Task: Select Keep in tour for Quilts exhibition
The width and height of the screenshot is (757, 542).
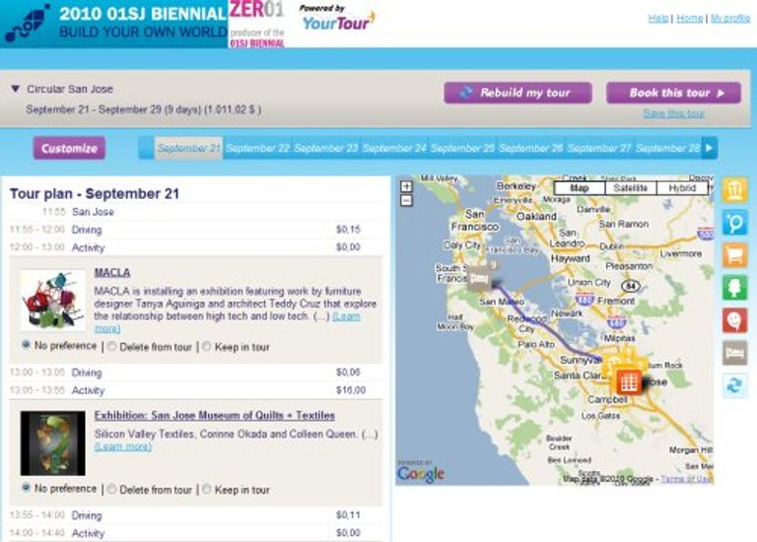Action: pyautogui.click(x=207, y=490)
